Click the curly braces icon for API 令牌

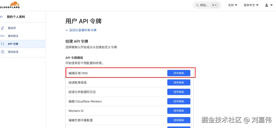click(x=2, y=44)
